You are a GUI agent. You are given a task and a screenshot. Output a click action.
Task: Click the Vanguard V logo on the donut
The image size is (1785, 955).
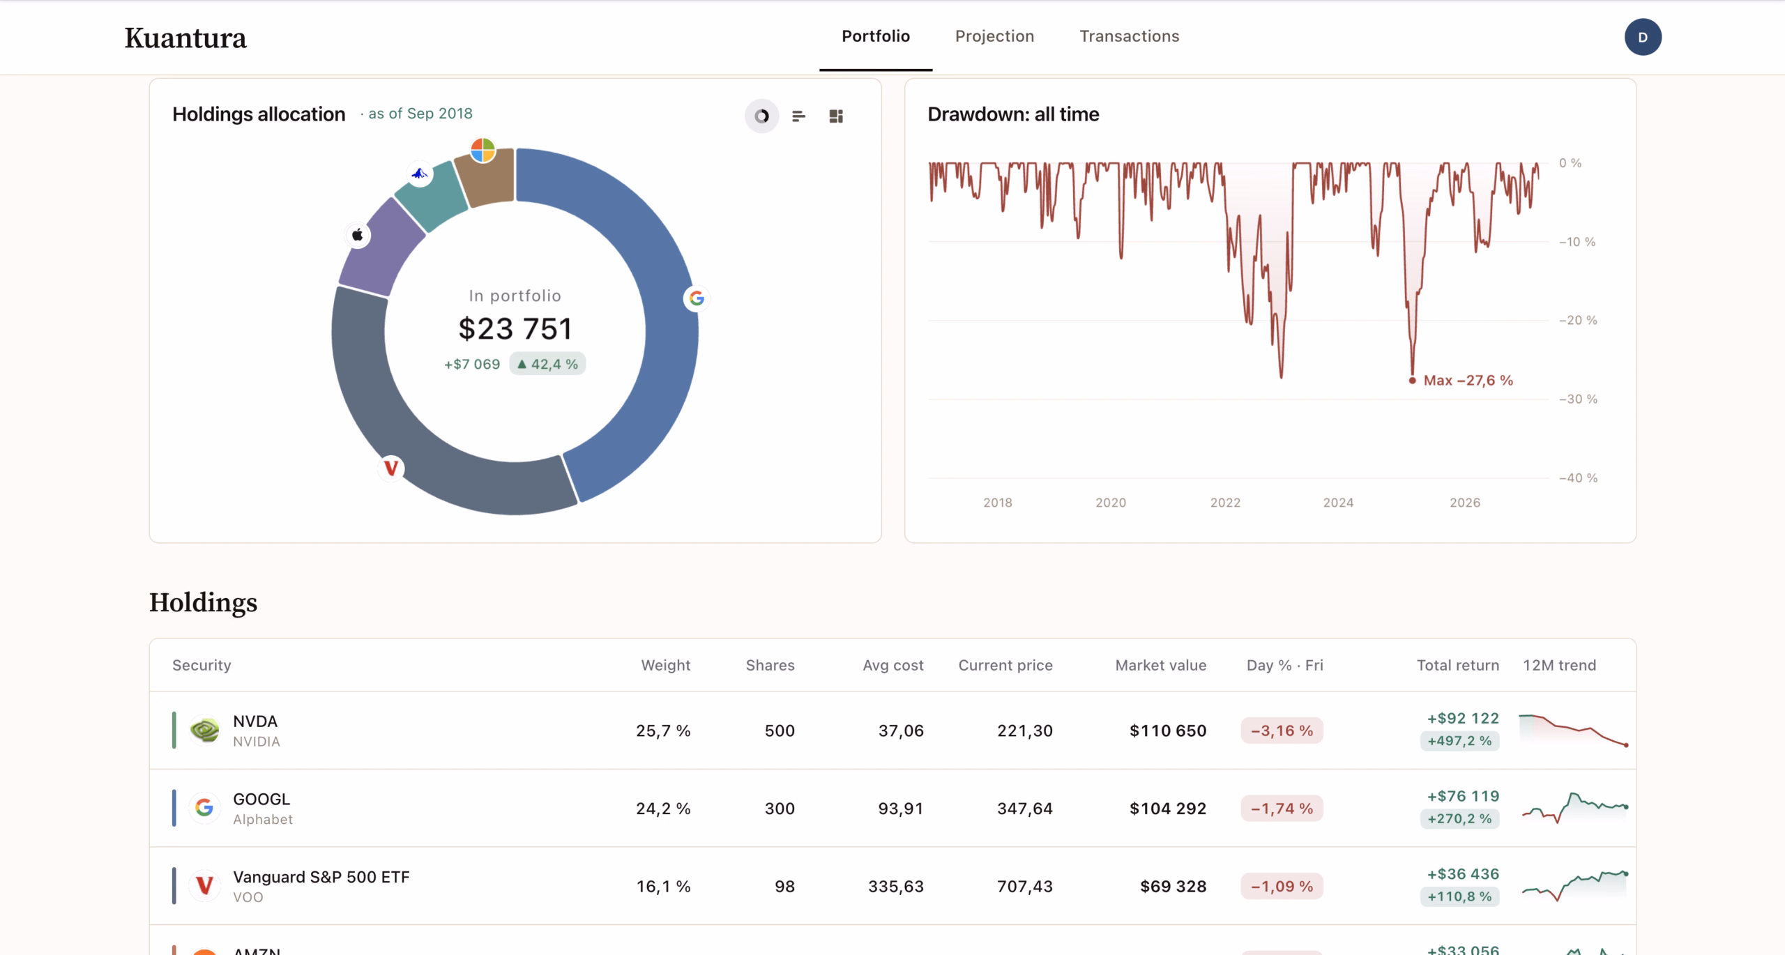coord(391,468)
